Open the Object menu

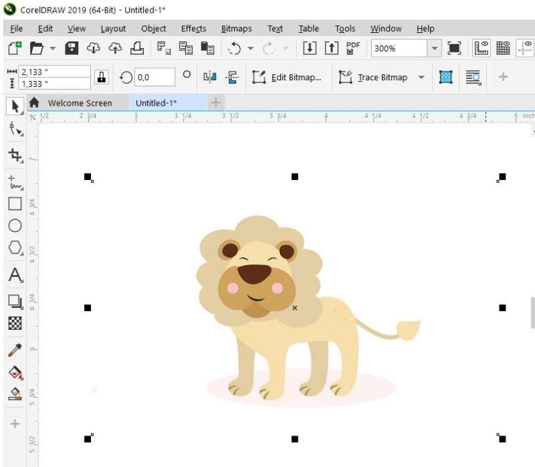(154, 29)
